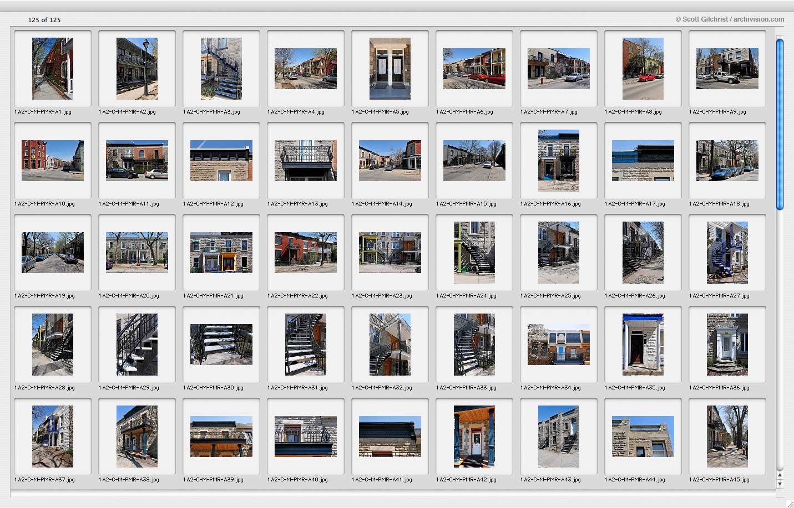Select thumbnail 1A2-C-M-PMR-A37.jpg
Viewport: 794px width, 508px height.
[53, 437]
